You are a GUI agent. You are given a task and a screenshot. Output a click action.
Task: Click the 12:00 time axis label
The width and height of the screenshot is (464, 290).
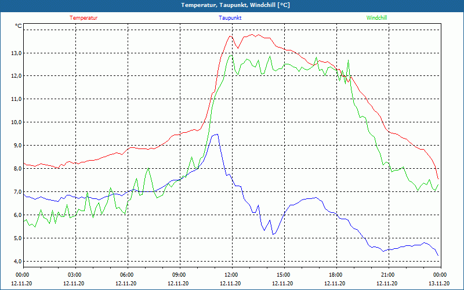coord(231,275)
